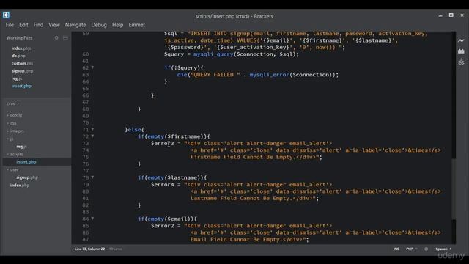
Task: Click the }else{ statement on line 71
Action: [x=135, y=130]
